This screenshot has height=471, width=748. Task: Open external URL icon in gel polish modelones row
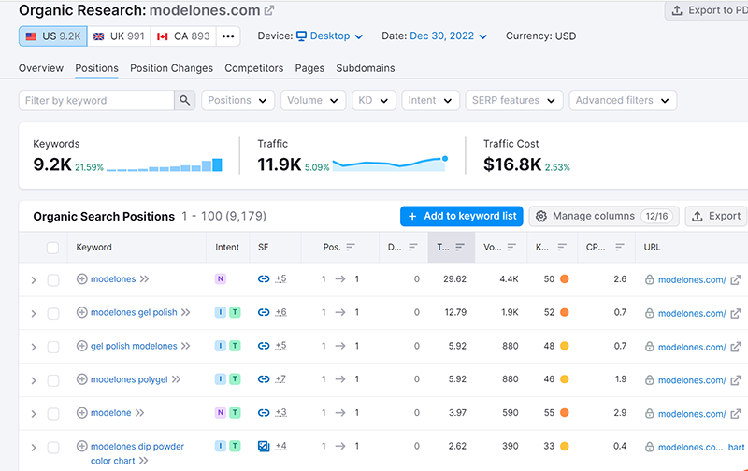click(x=736, y=347)
